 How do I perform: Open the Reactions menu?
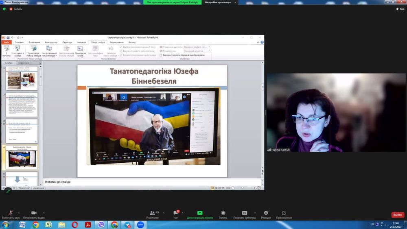pyautogui.click(x=266, y=213)
